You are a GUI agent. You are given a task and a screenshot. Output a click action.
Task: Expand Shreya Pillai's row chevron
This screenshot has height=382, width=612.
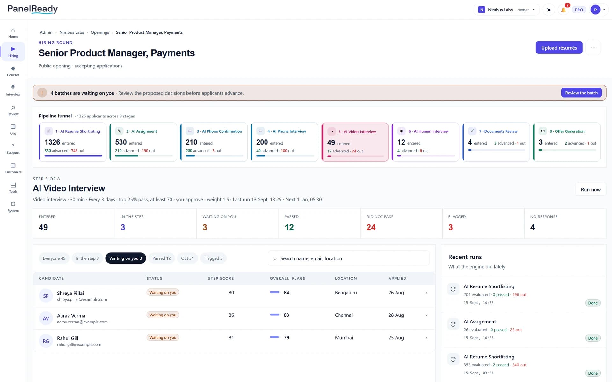[x=426, y=293]
